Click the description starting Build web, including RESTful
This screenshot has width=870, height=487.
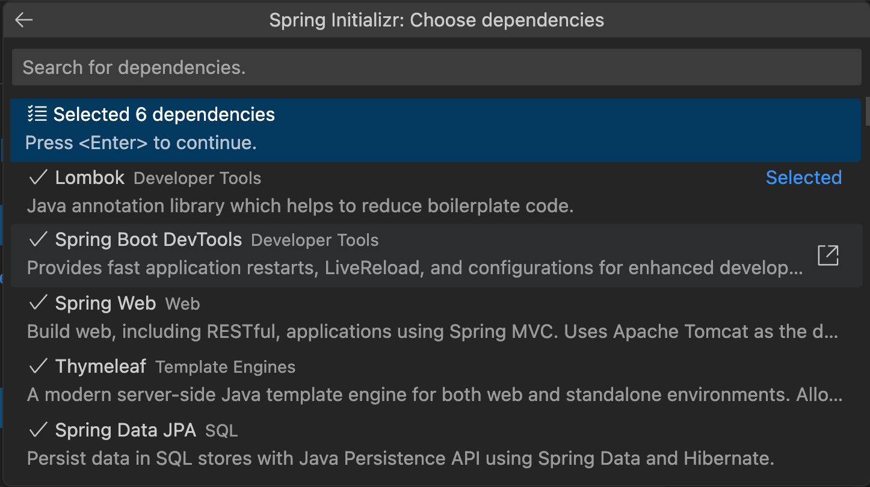point(433,331)
